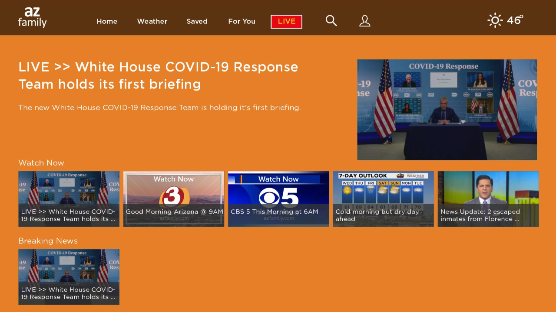Open Good Morning Arizona @ 9AM card
Screen dimensions: 556x312
(x=174, y=199)
